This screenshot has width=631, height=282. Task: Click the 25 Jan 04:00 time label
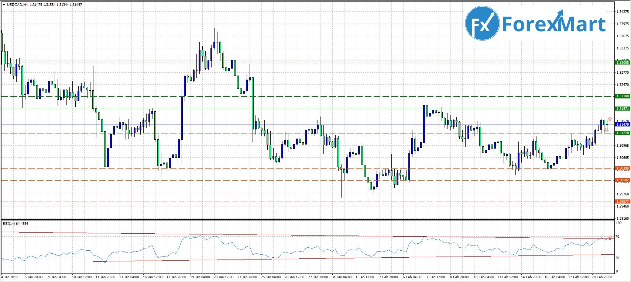click(271, 277)
